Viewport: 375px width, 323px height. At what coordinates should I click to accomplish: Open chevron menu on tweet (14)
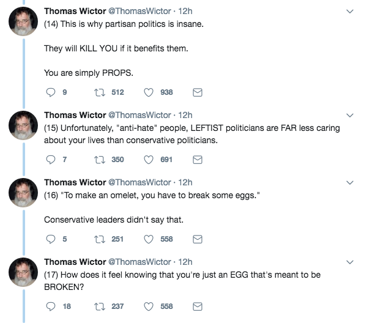pos(350,12)
